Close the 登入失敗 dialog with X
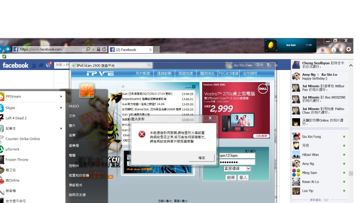361x203 pixels. 210,118
